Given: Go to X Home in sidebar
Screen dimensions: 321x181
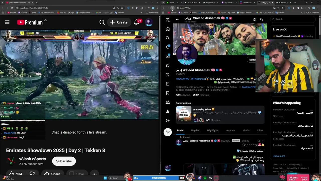Looking at the screenshot, I should pyautogui.click(x=168, y=29).
